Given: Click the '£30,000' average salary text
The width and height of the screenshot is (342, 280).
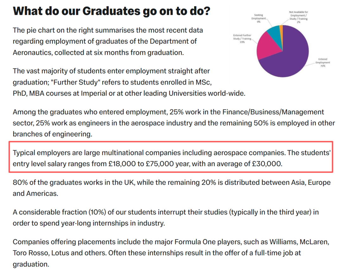Looking at the screenshot, I should [x=266, y=164].
